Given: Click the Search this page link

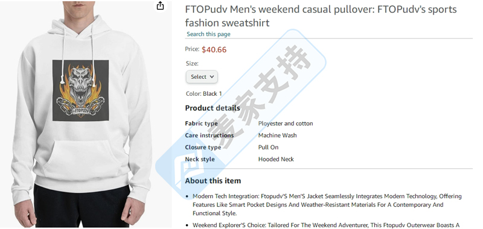Looking at the screenshot, I should 208,34.
